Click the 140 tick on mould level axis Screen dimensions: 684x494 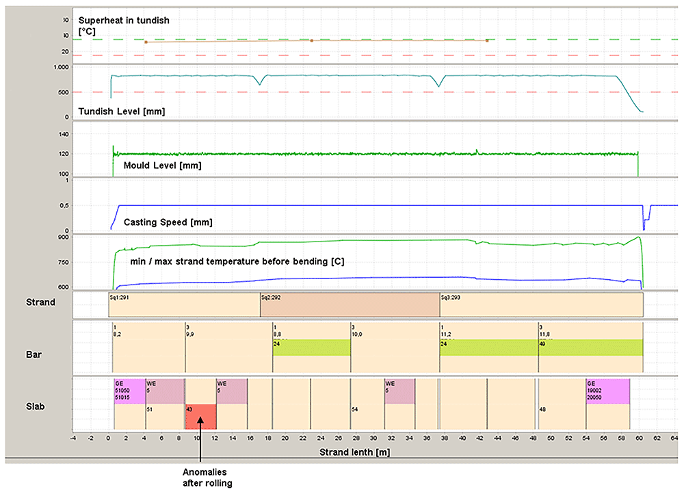tap(63, 134)
